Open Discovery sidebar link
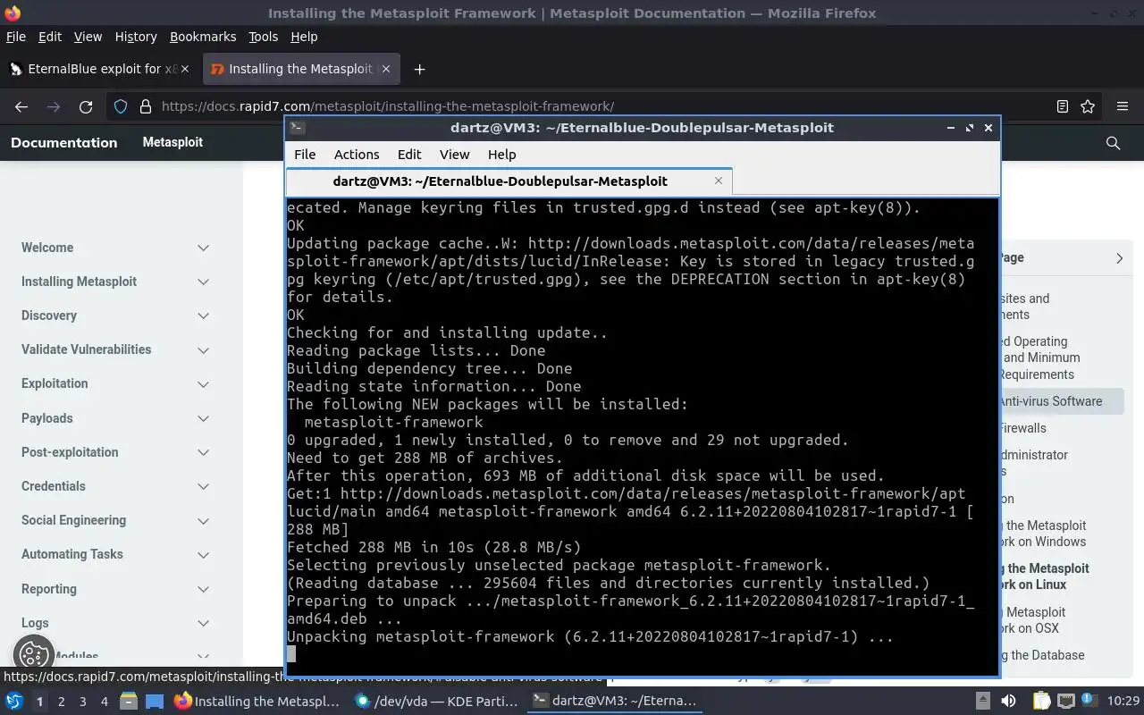1144x715 pixels. coord(49,315)
